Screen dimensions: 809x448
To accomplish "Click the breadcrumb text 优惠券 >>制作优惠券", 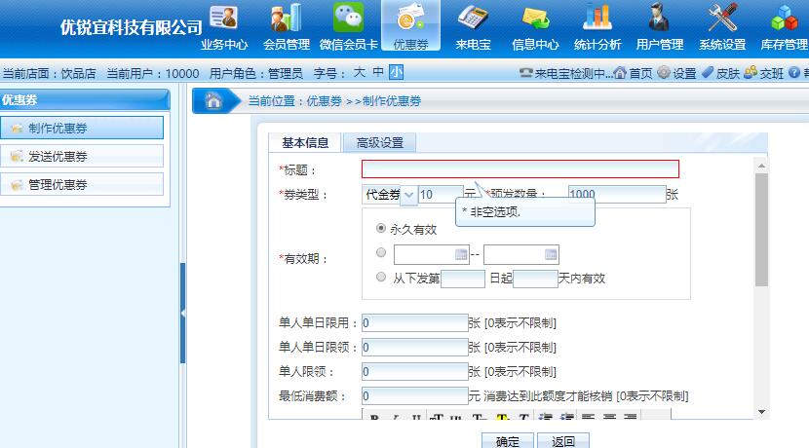I will (364, 101).
